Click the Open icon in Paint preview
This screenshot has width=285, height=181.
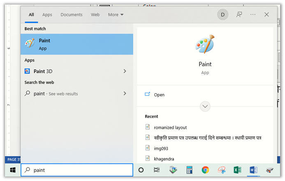[147, 94]
